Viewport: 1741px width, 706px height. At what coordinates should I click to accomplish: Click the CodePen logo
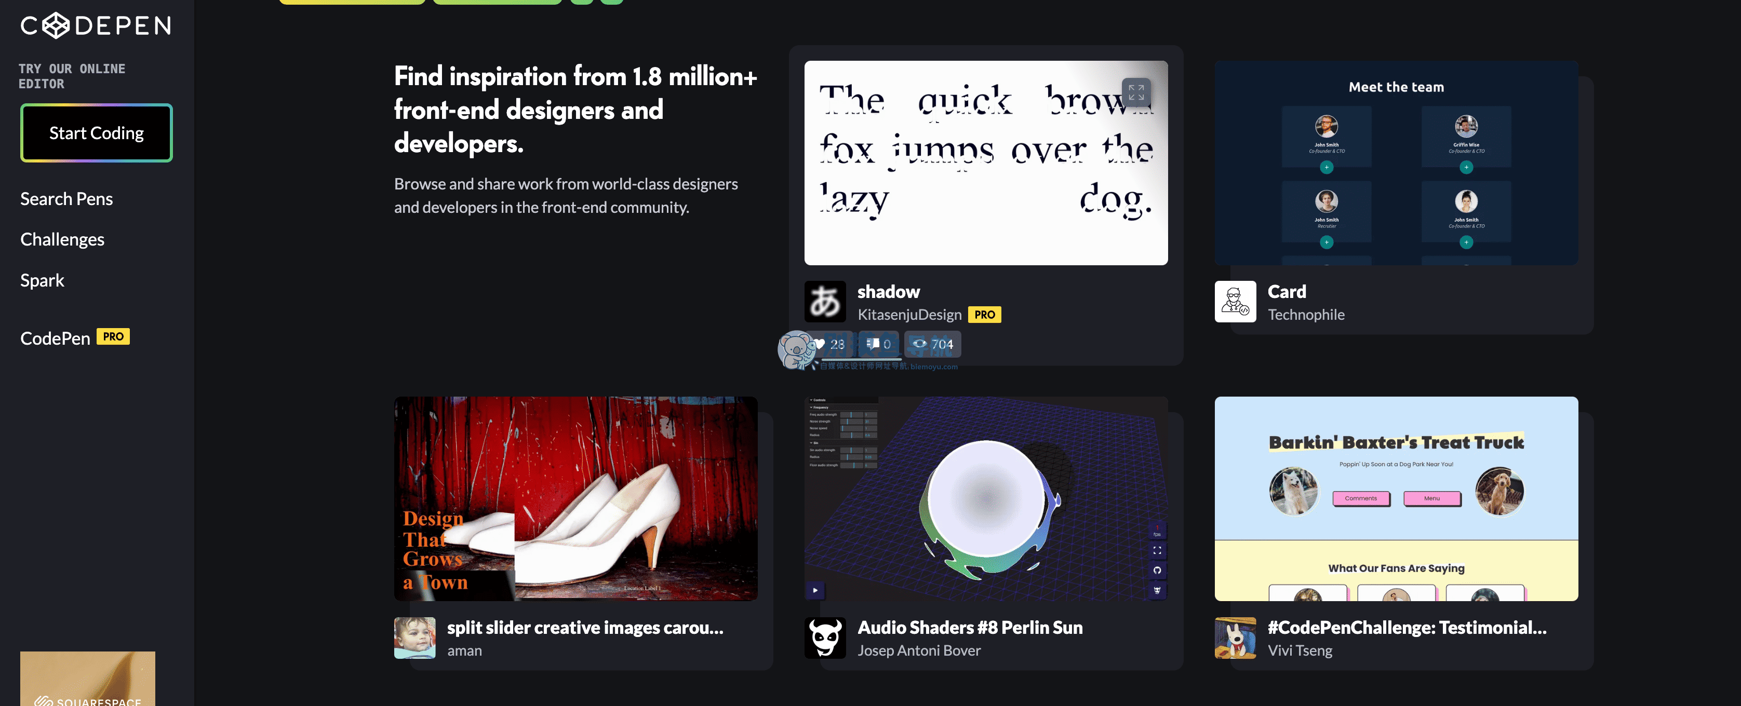coord(96,25)
